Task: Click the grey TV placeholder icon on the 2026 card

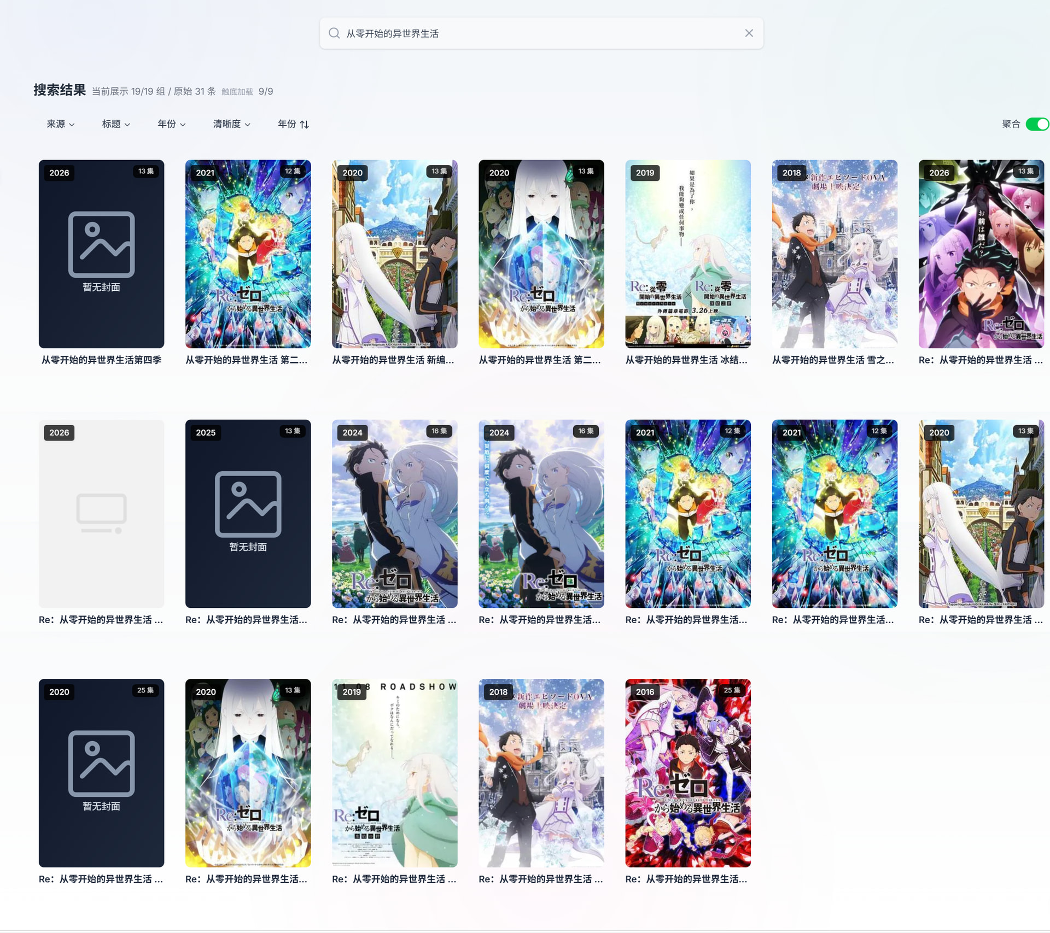Action: tap(101, 513)
